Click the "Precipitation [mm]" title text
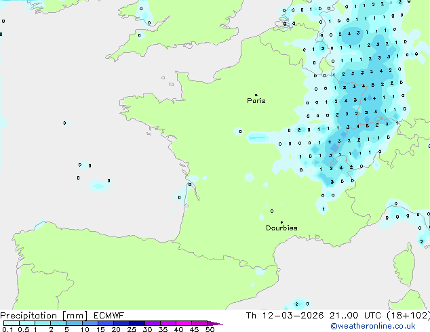 [44, 316]
